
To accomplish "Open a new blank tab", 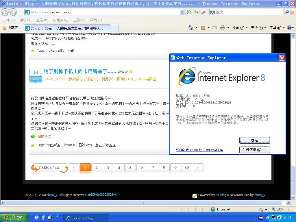I will 114,28.
